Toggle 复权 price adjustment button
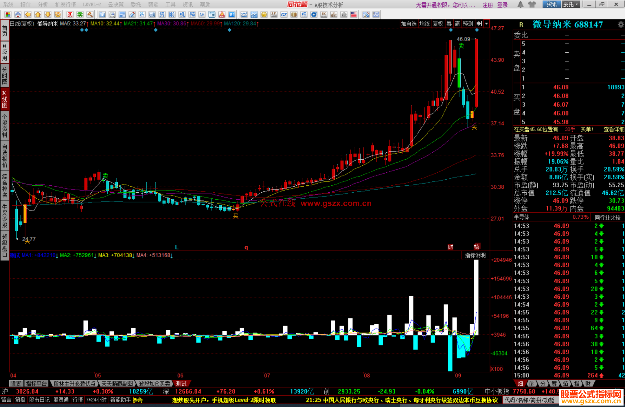Image resolution: width=625 pixels, height=407 pixels. (438, 24)
